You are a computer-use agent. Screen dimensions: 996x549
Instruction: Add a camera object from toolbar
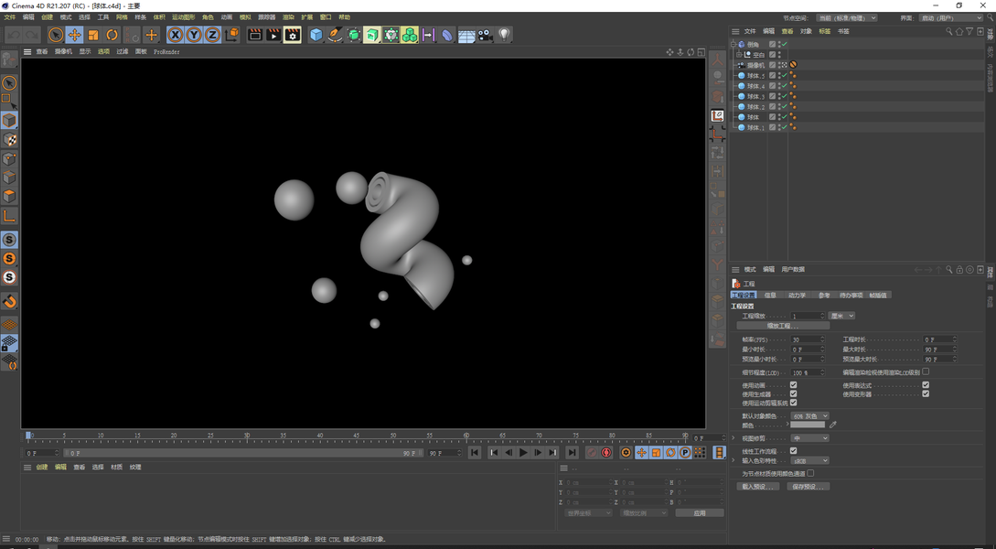click(x=486, y=35)
